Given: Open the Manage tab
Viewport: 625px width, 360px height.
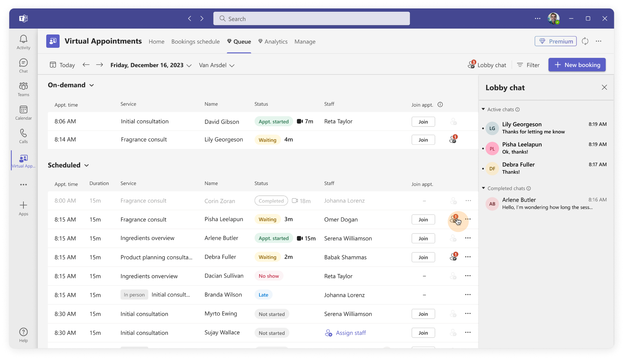Looking at the screenshot, I should tap(305, 42).
